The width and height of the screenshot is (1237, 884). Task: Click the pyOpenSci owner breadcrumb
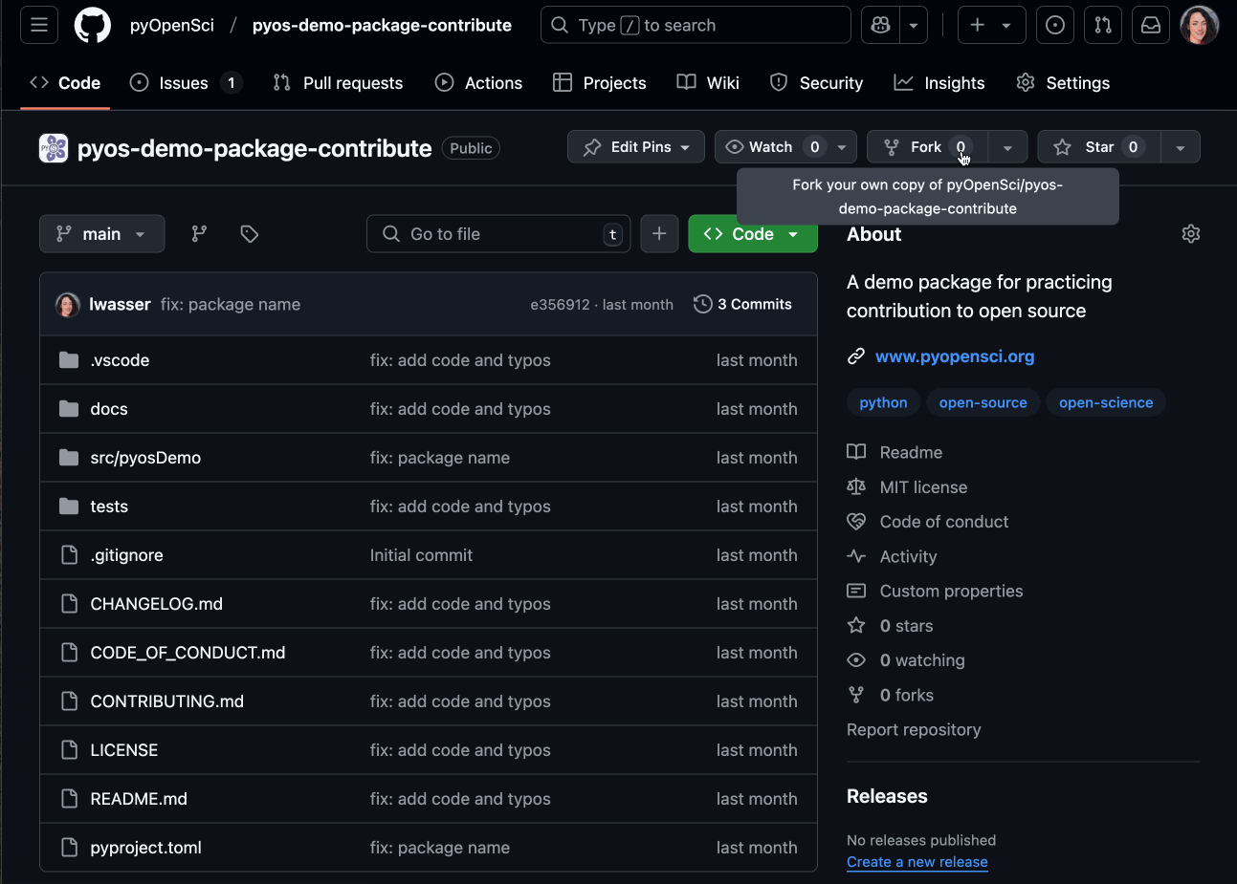[172, 25]
